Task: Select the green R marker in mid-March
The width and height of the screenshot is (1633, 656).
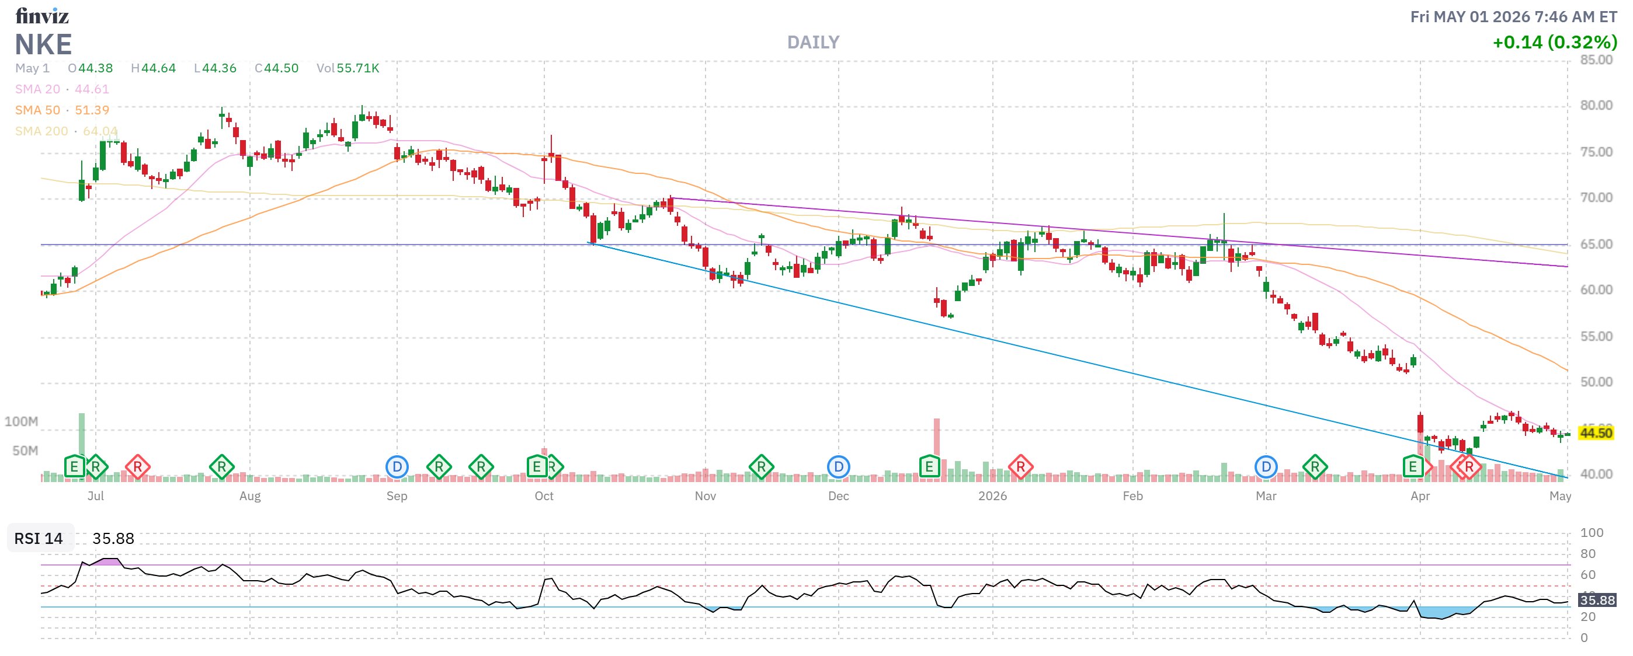Action: pos(1315,467)
